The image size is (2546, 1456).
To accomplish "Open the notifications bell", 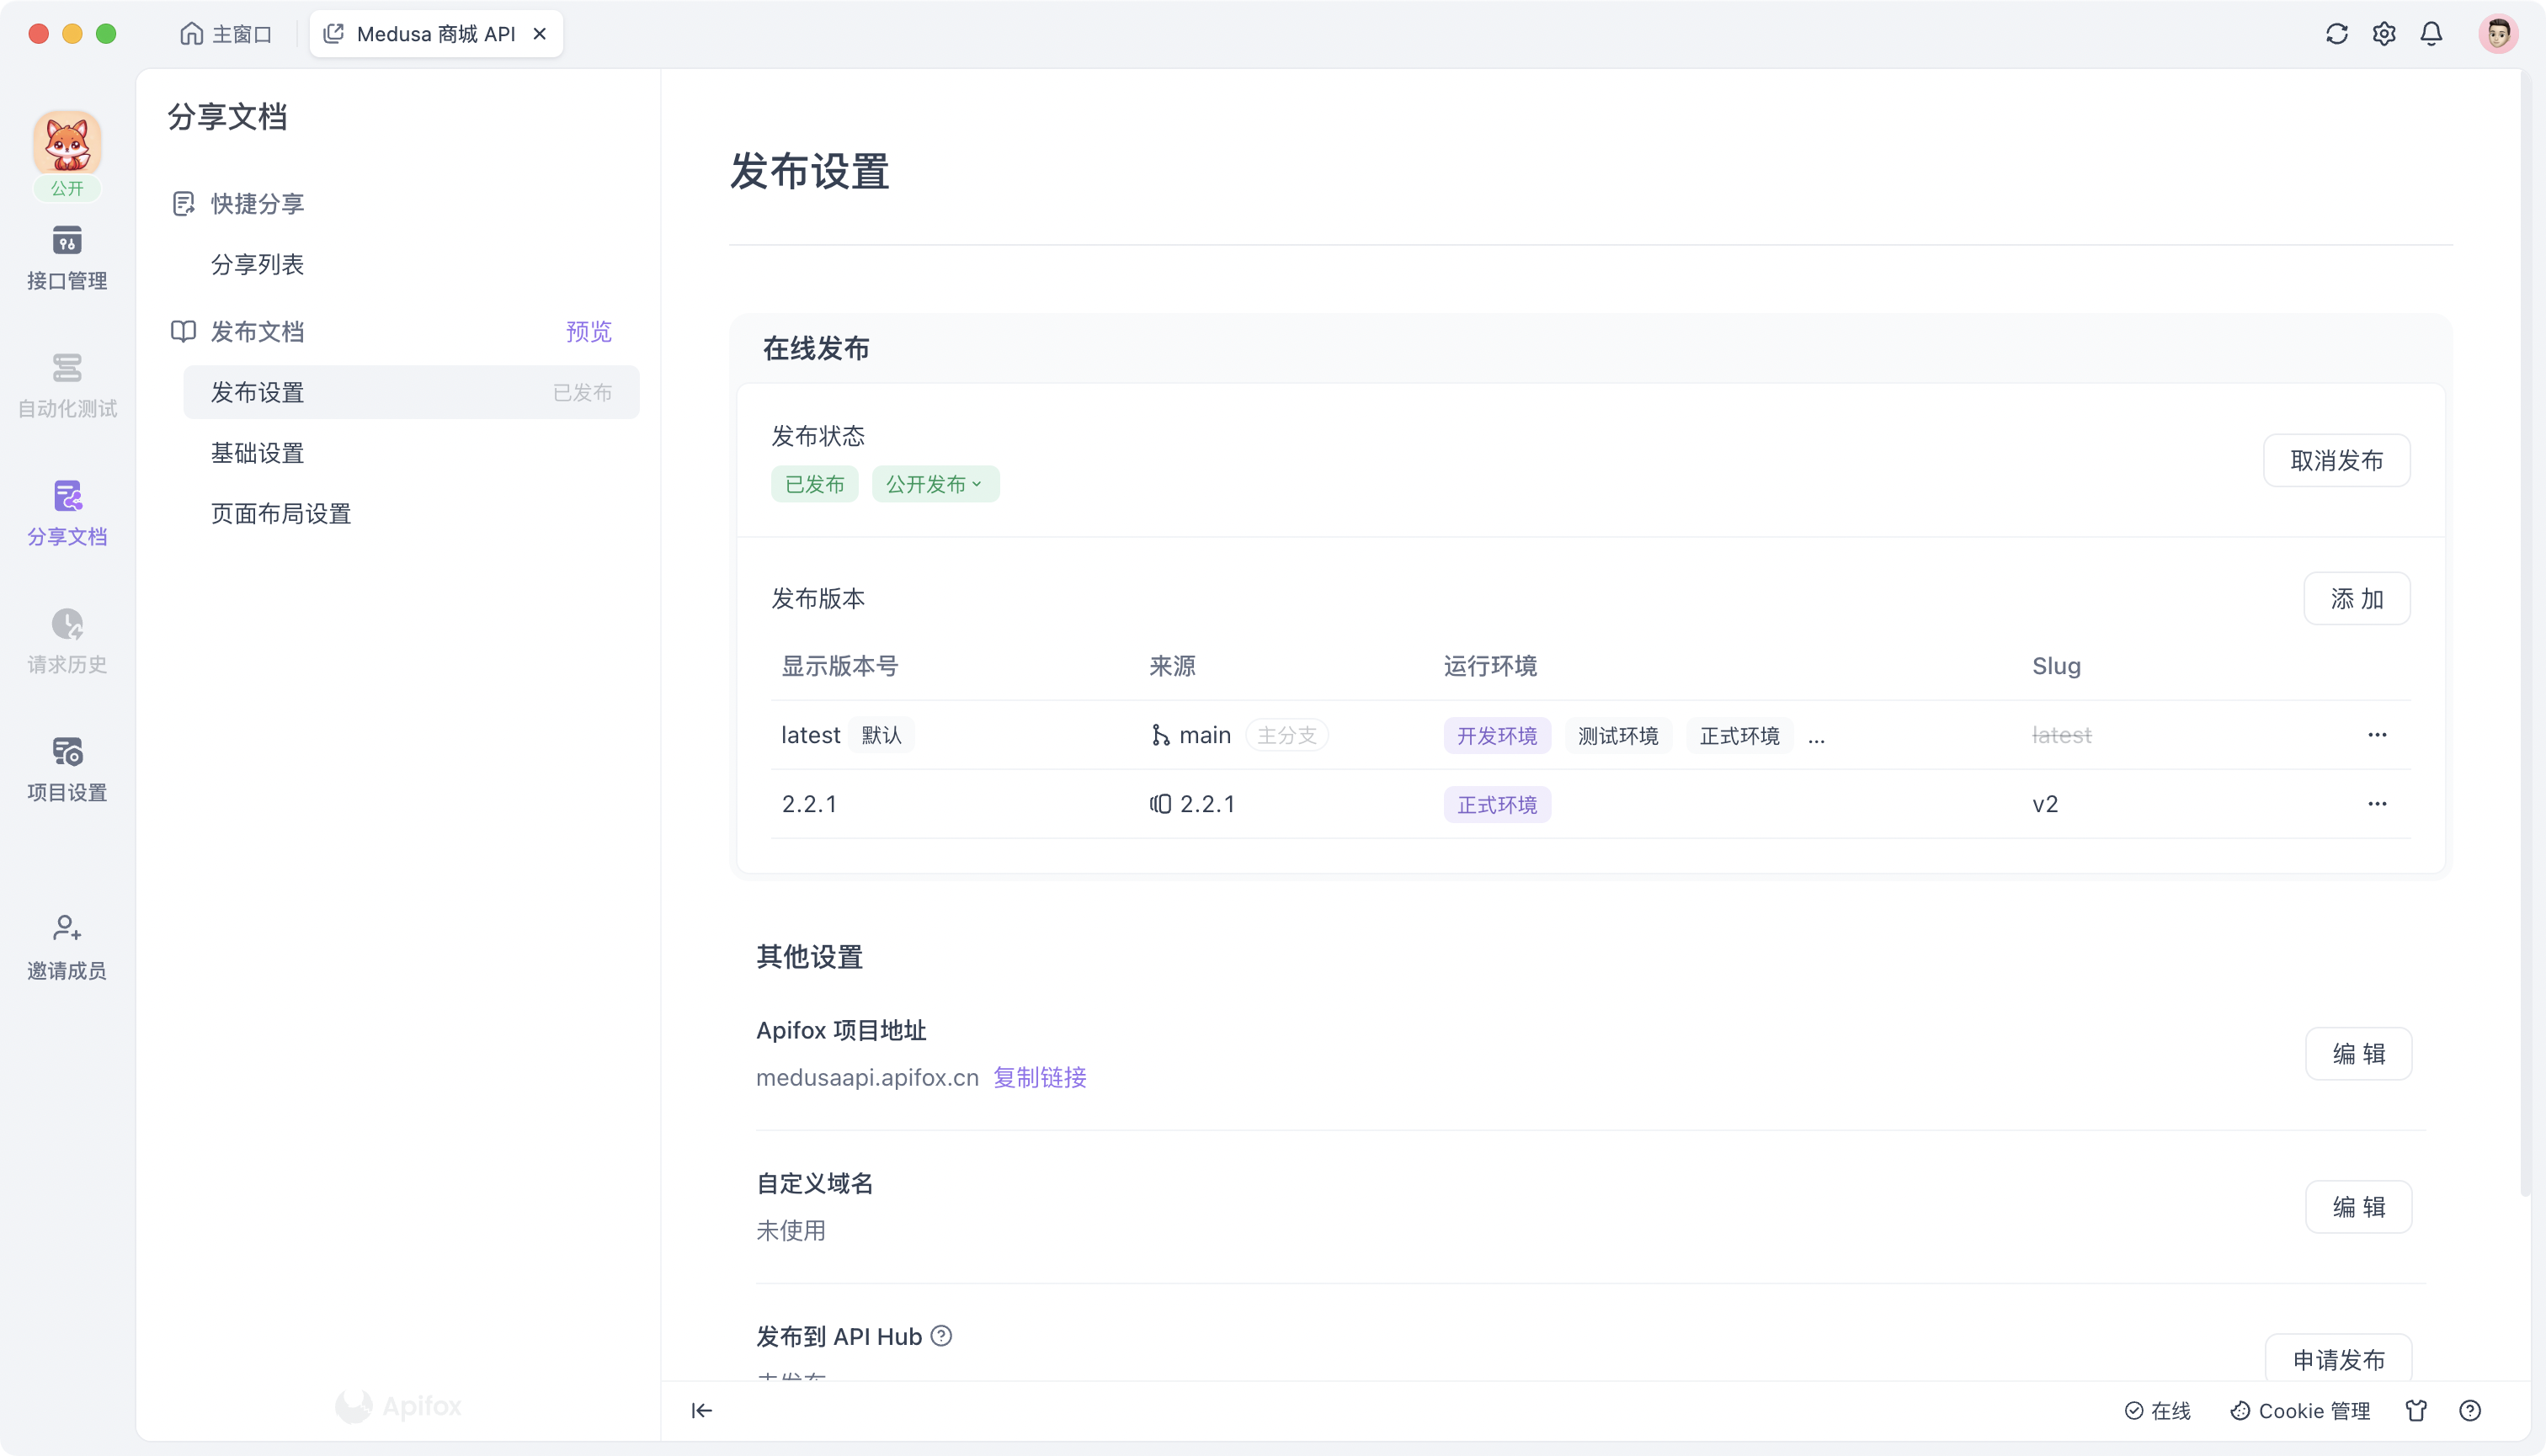I will point(2431,33).
